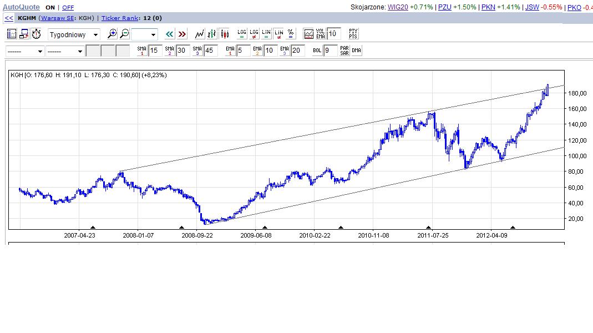Turn AutoQuote OFF via the link
The height and width of the screenshot is (333, 593).
coord(68,8)
